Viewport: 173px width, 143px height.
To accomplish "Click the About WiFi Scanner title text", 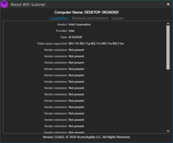I will tap(28, 5).
